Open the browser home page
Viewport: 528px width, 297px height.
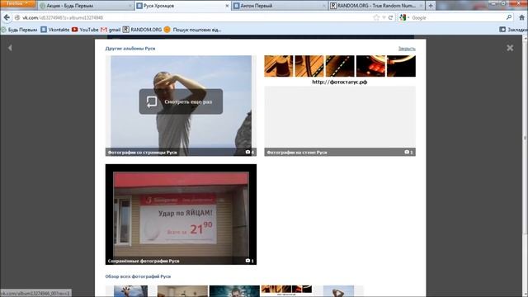pyautogui.click(x=522, y=17)
